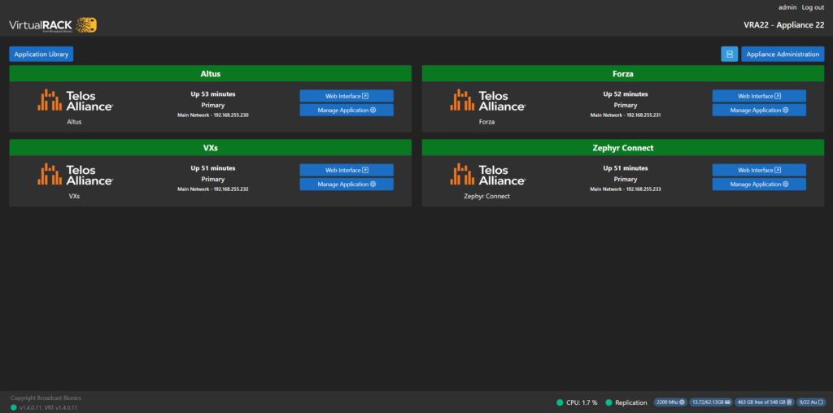
Task: Click the 2200 Mhz processor badge
Action: (669, 402)
